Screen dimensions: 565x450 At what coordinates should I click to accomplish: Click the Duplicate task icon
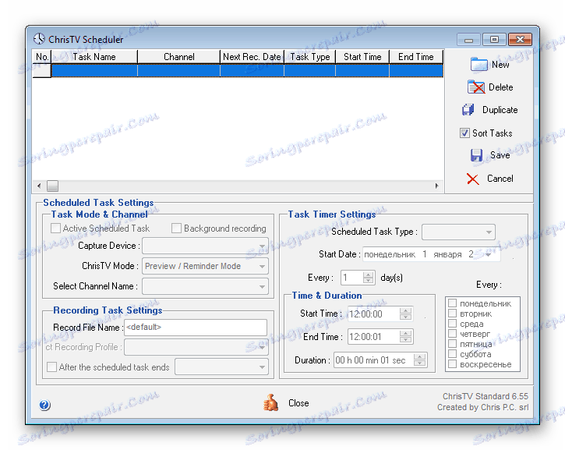click(468, 110)
